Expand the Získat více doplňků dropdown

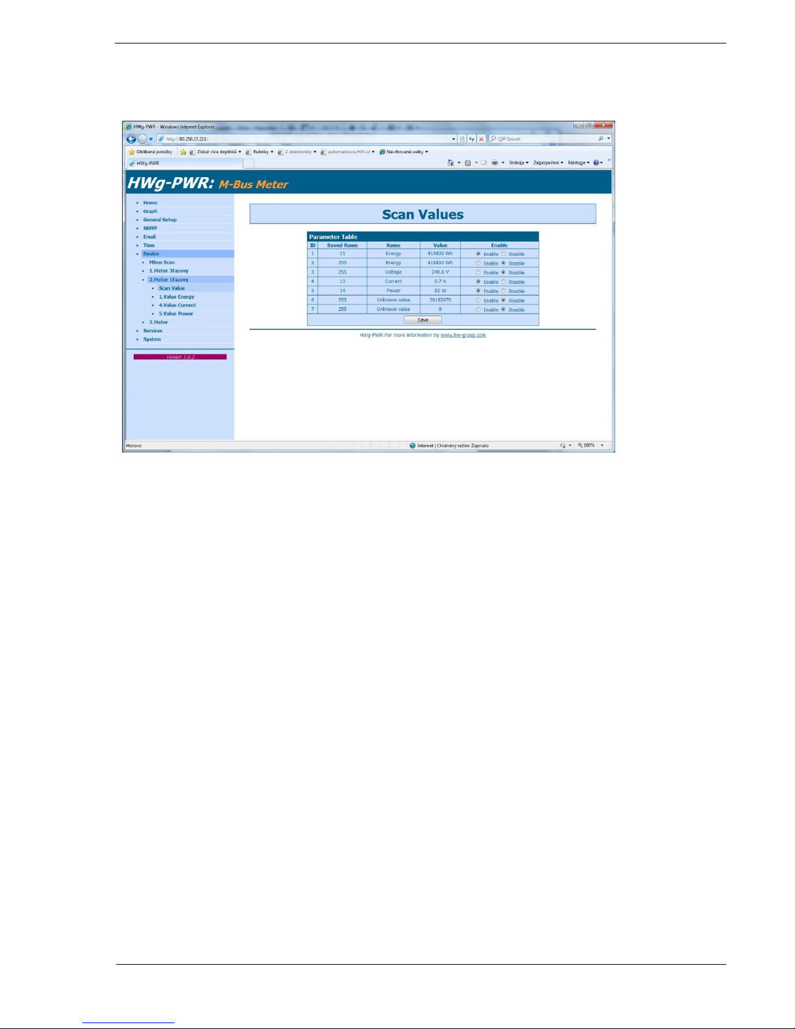[x=239, y=152]
